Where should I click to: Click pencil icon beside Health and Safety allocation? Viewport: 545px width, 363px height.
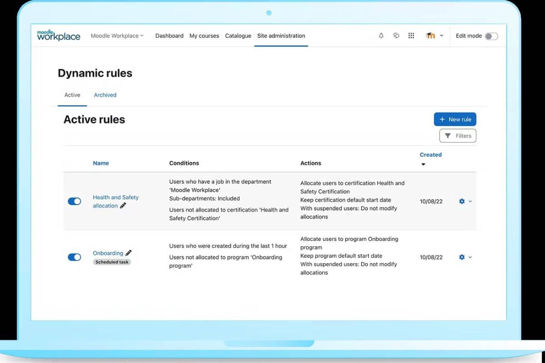click(x=123, y=206)
